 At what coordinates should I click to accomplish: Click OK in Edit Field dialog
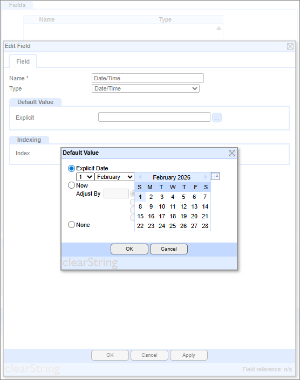point(110,355)
